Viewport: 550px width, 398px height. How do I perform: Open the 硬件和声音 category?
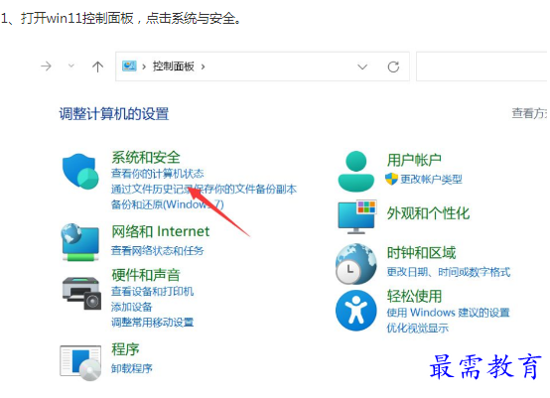pyautogui.click(x=146, y=275)
